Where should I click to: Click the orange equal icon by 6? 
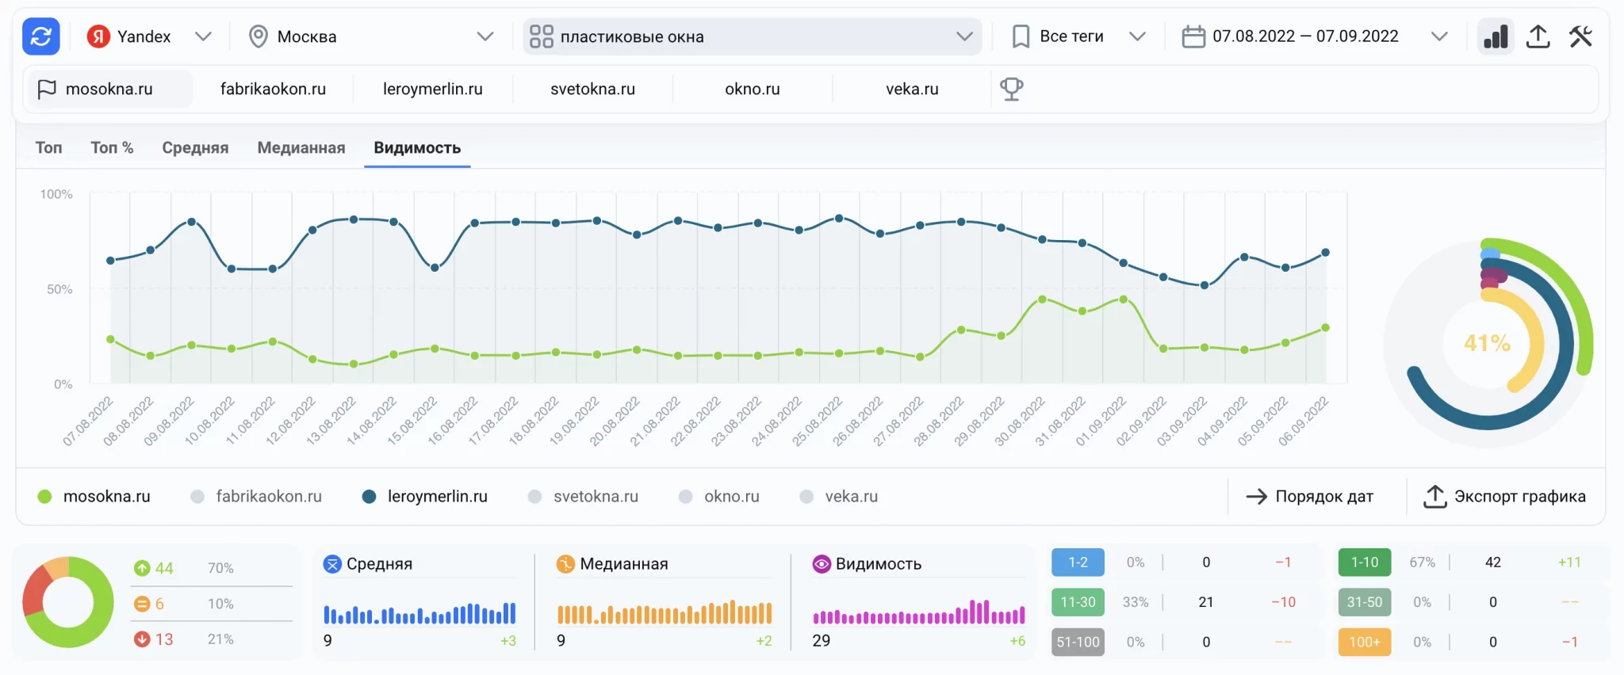coord(142,604)
